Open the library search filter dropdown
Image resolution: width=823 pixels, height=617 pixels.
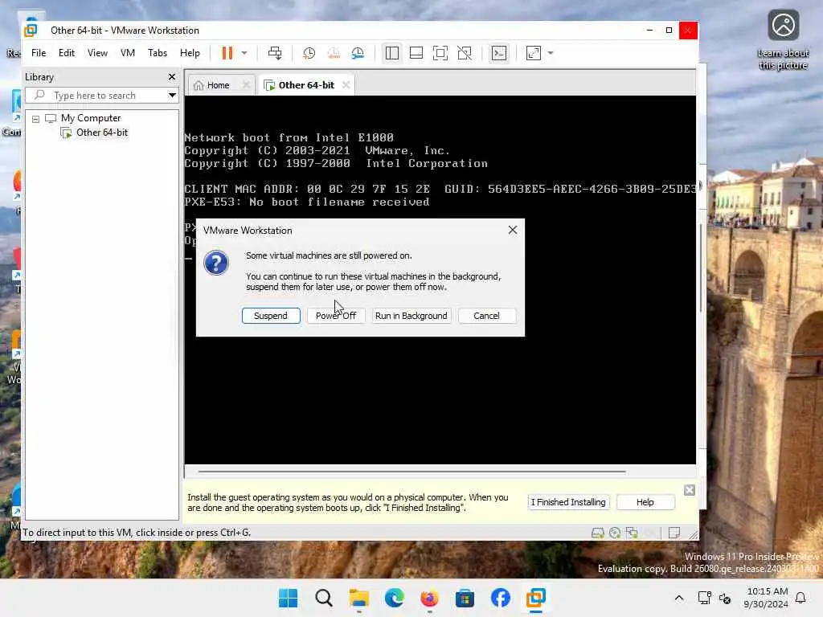coord(172,96)
